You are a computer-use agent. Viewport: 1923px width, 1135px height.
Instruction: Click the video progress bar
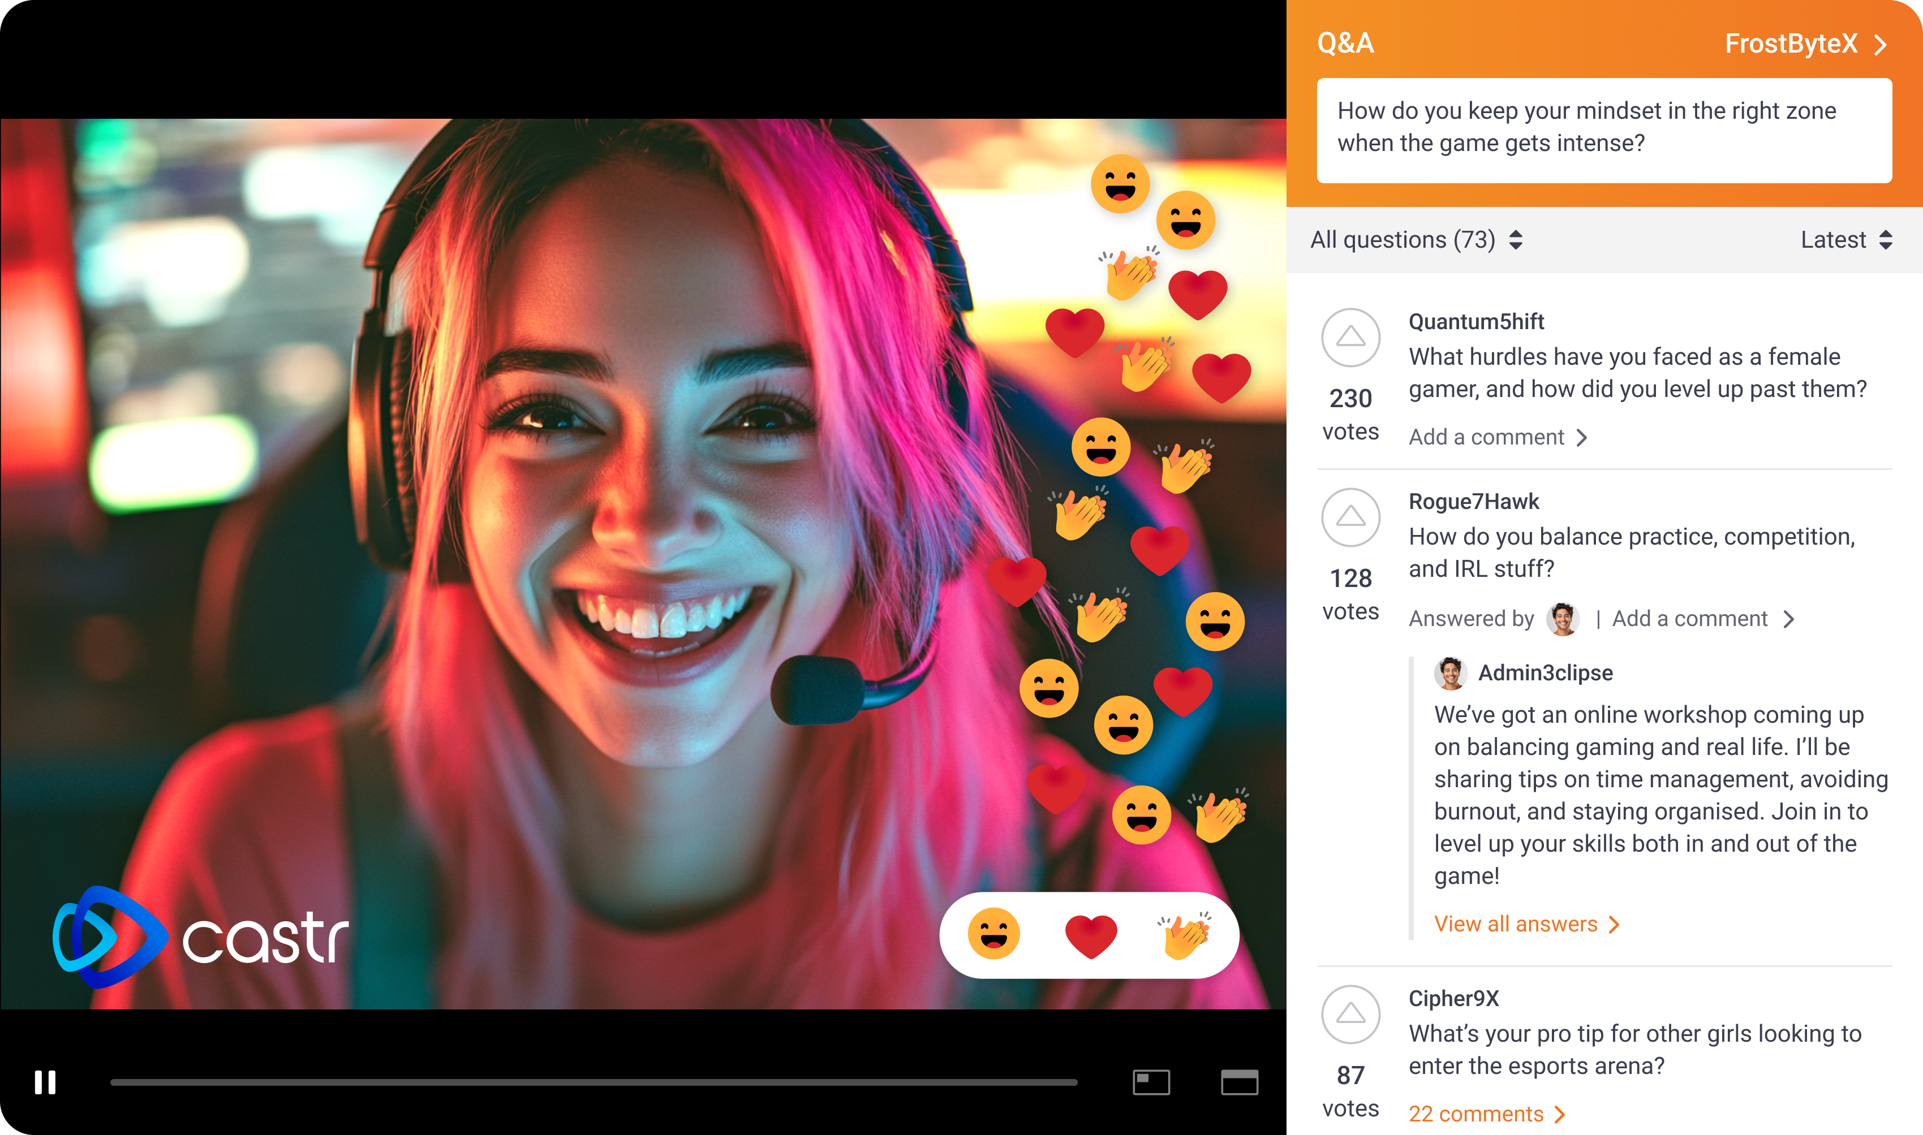[593, 1082]
